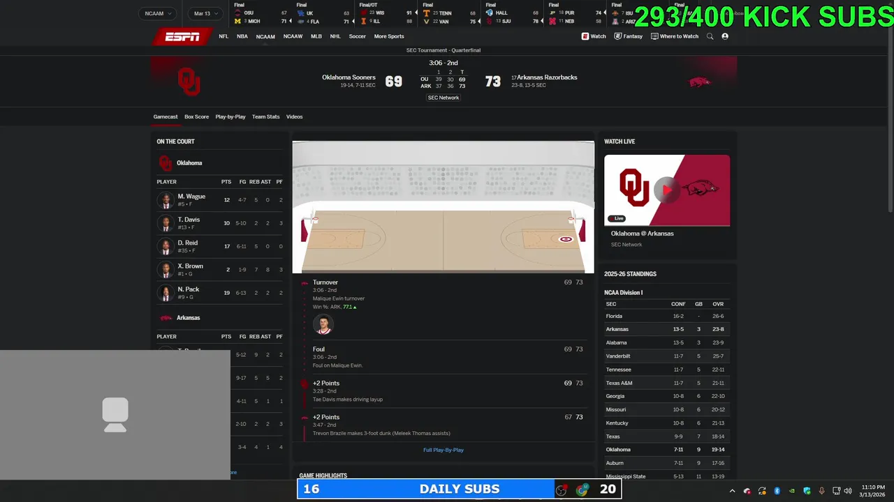Click Arkansas logo in On The Court
The width and height of the screenshot is (894, 502).
[166, 318]
